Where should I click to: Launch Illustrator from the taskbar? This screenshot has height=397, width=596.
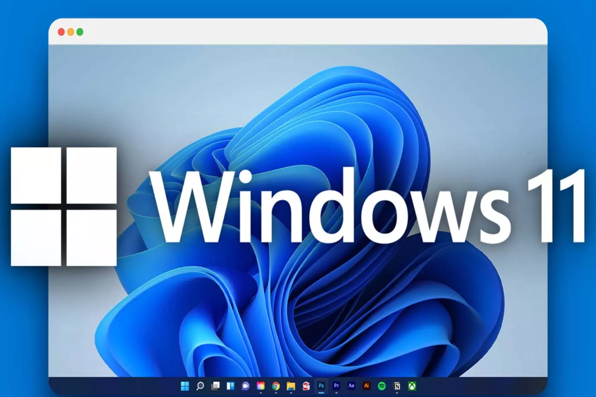(x=367, y=385)
